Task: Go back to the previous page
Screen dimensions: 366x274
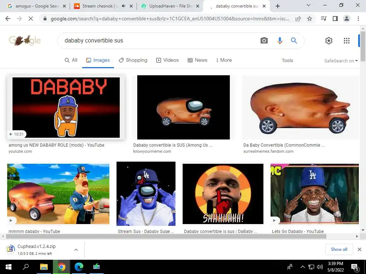Action: click(x=8, y=19)
